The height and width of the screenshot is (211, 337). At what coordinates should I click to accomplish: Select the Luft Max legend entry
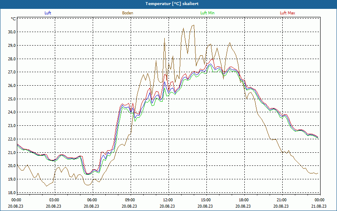pos(288,13)
